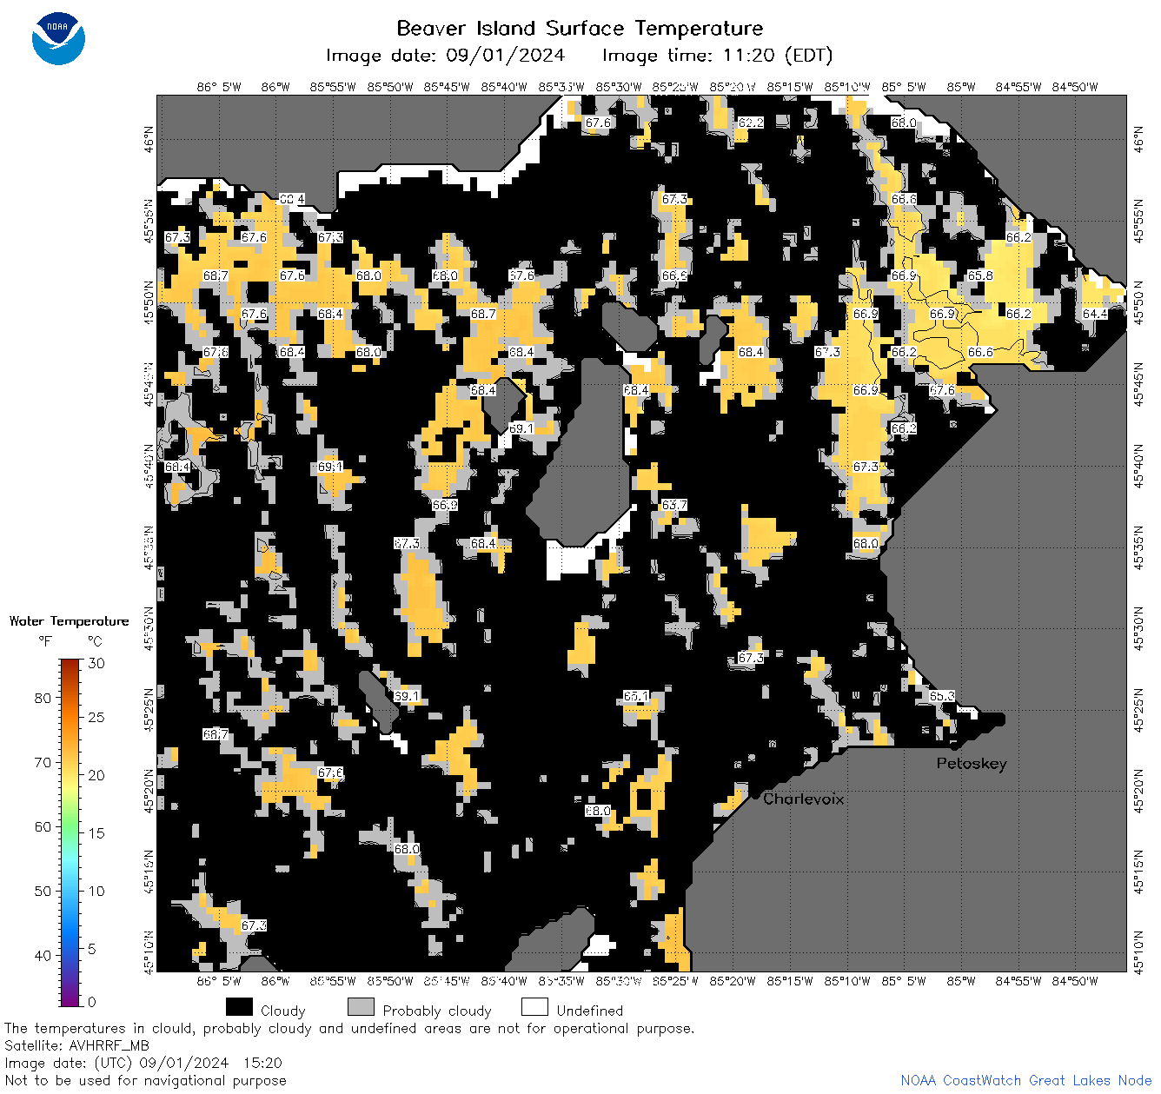Click the 40 Fahrenheit tick on the legend
The image size is (1161, 1094).
[43, 955]
